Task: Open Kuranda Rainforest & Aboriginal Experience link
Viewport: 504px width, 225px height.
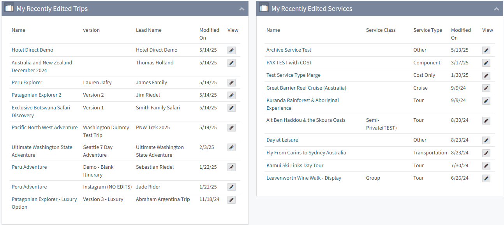Action: [x=303, y=104]
